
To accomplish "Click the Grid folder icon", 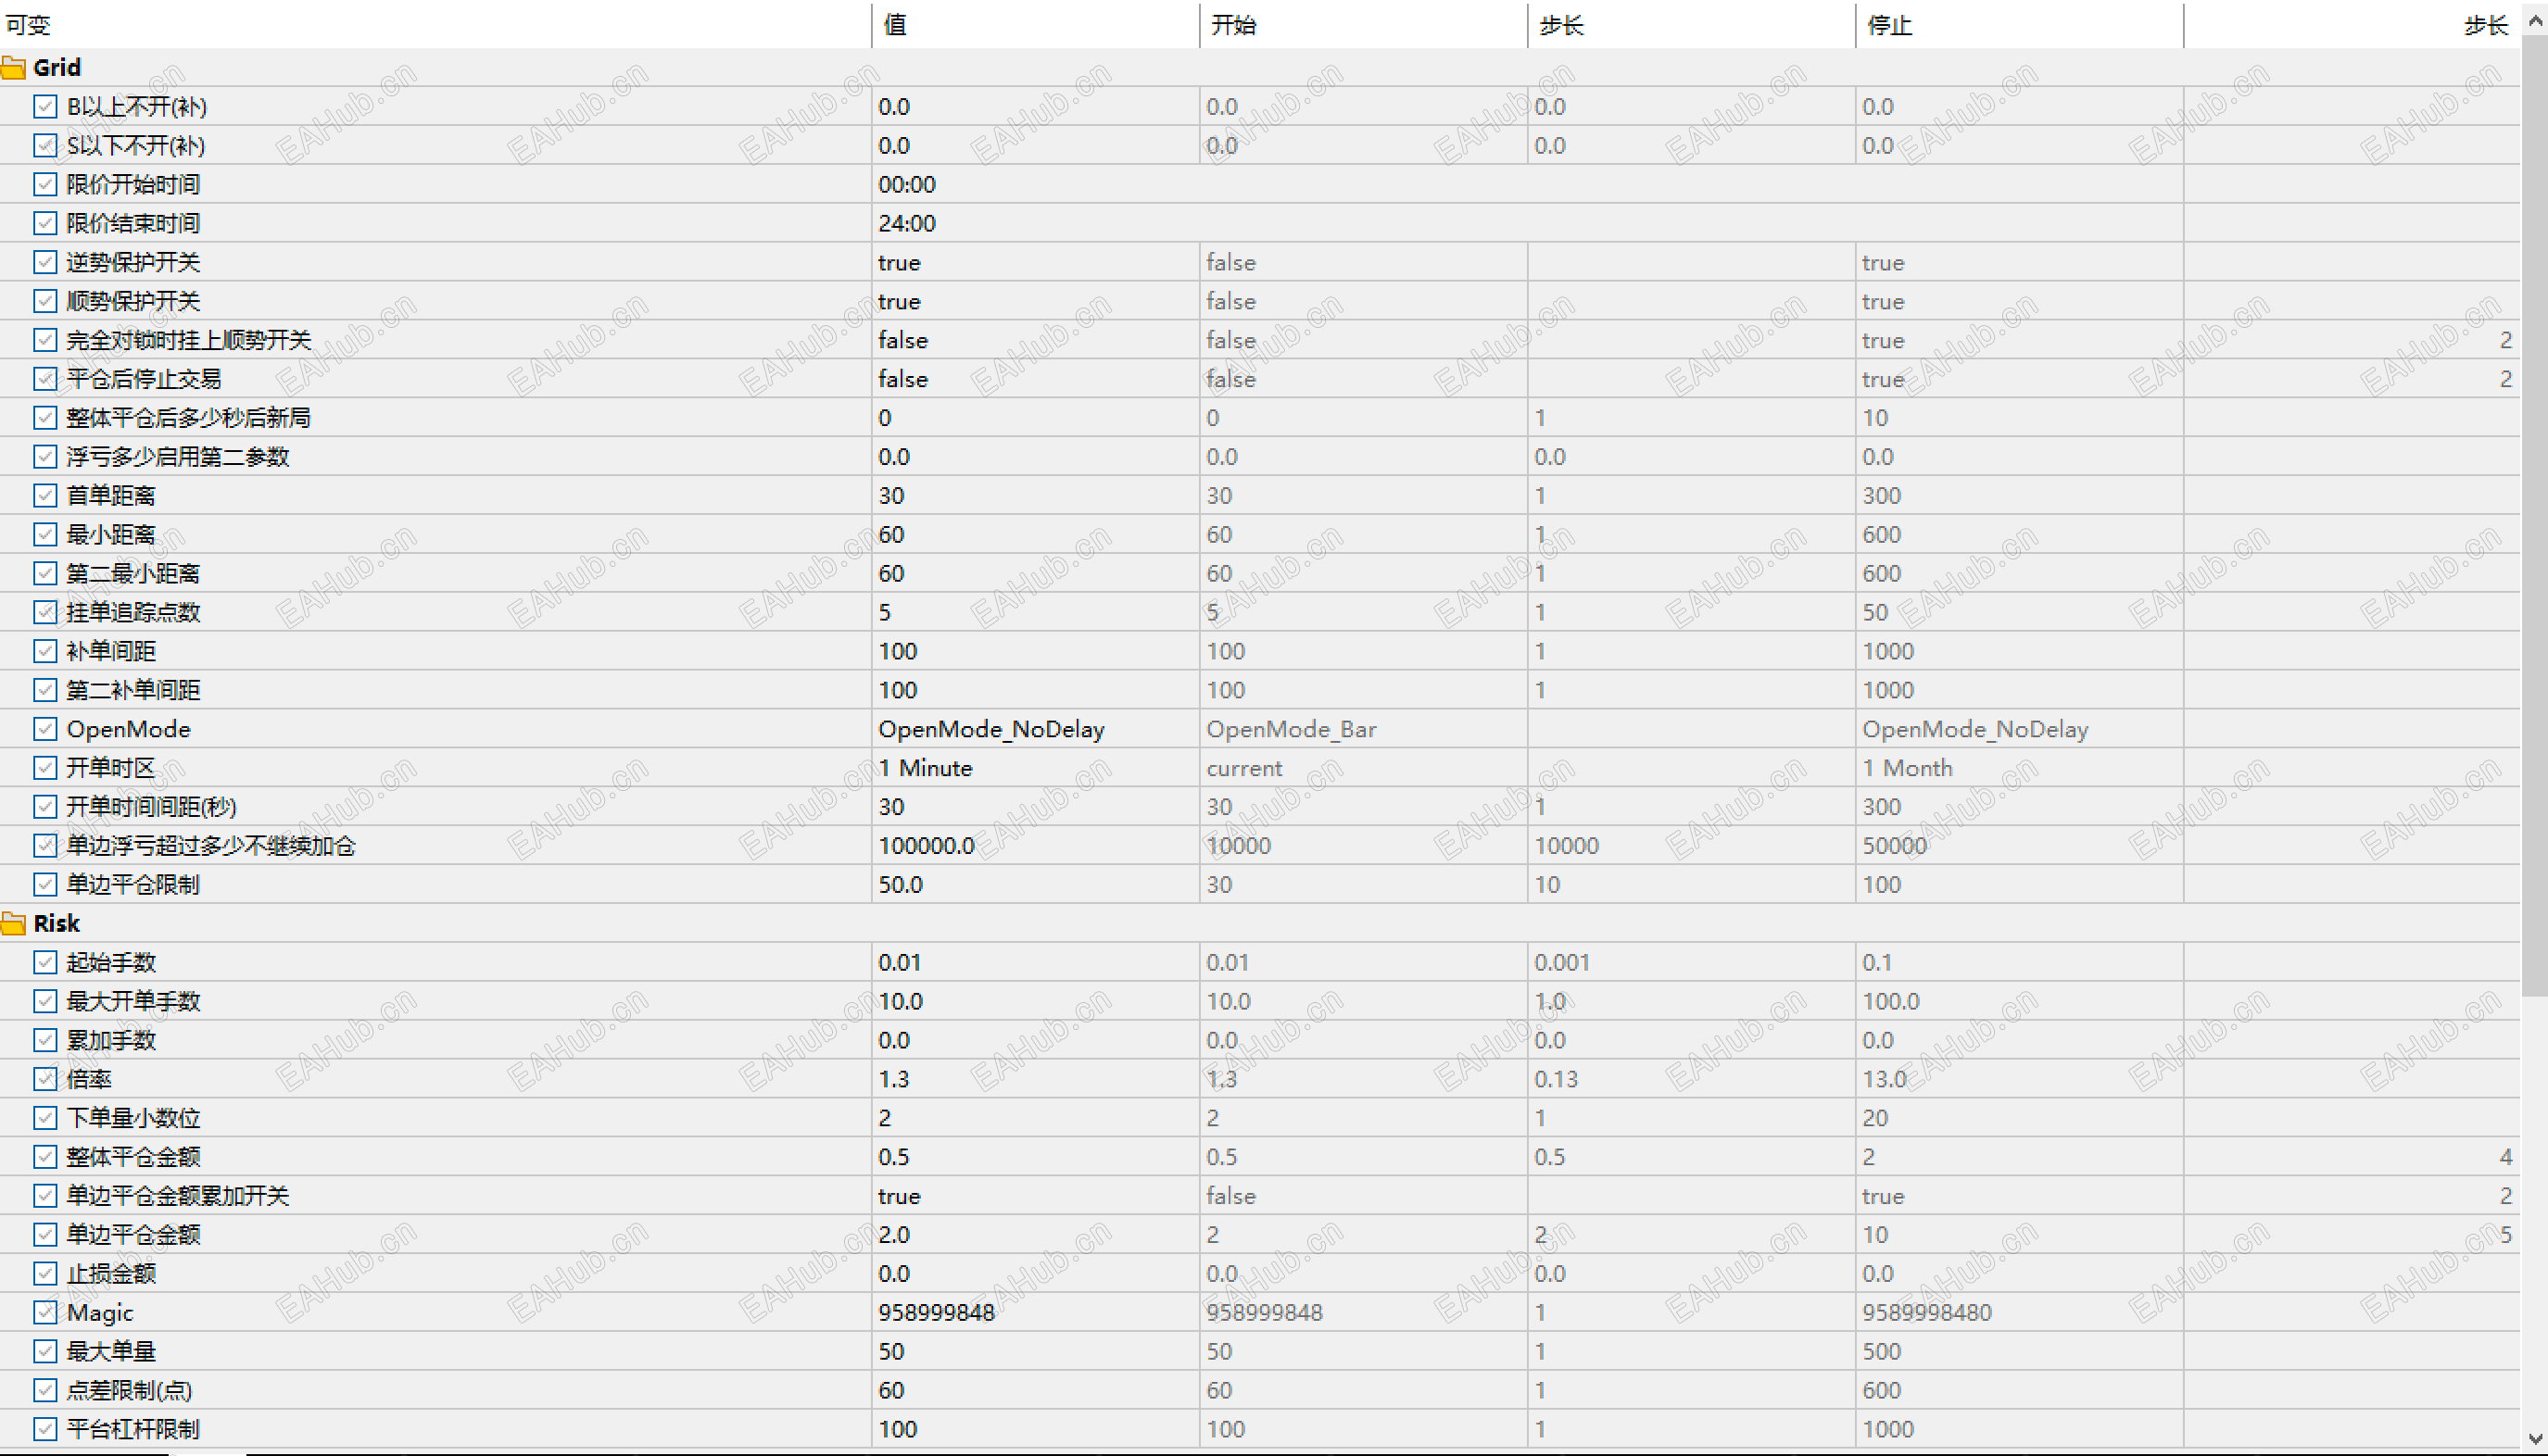I will 14,68.
